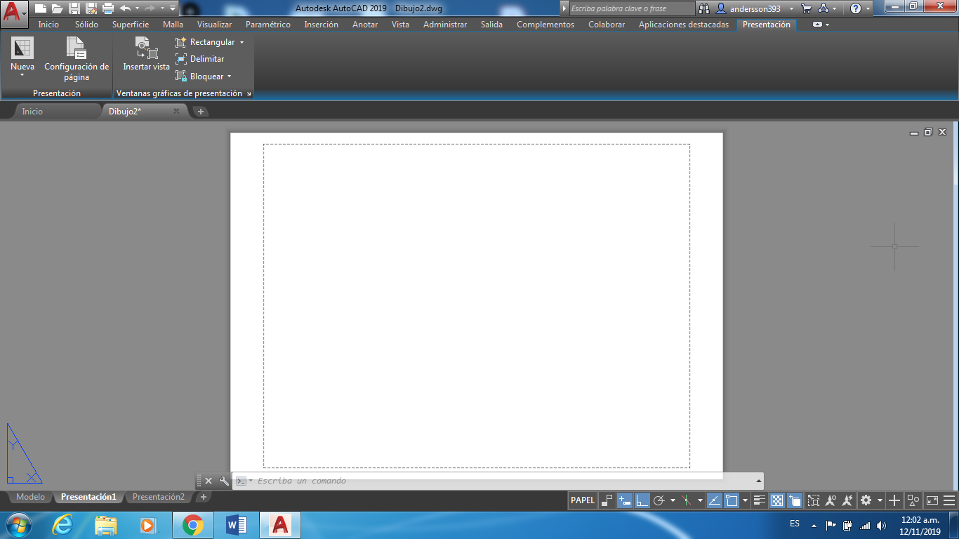Switch to the Presentación2 layout tab
Image resolution: width=959 pixels, height=539 pixels.
[159, 496]
